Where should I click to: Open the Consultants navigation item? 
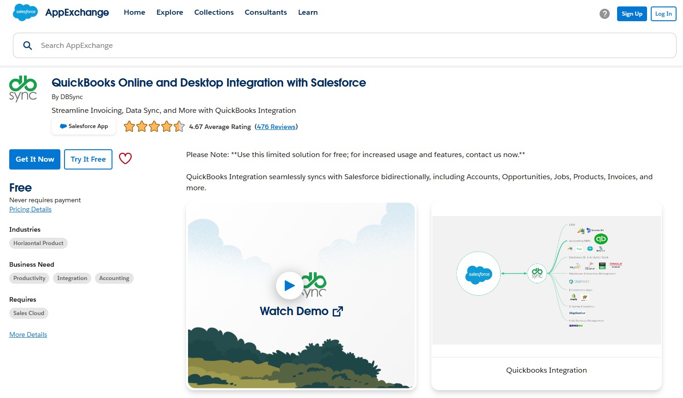point(266,12)
